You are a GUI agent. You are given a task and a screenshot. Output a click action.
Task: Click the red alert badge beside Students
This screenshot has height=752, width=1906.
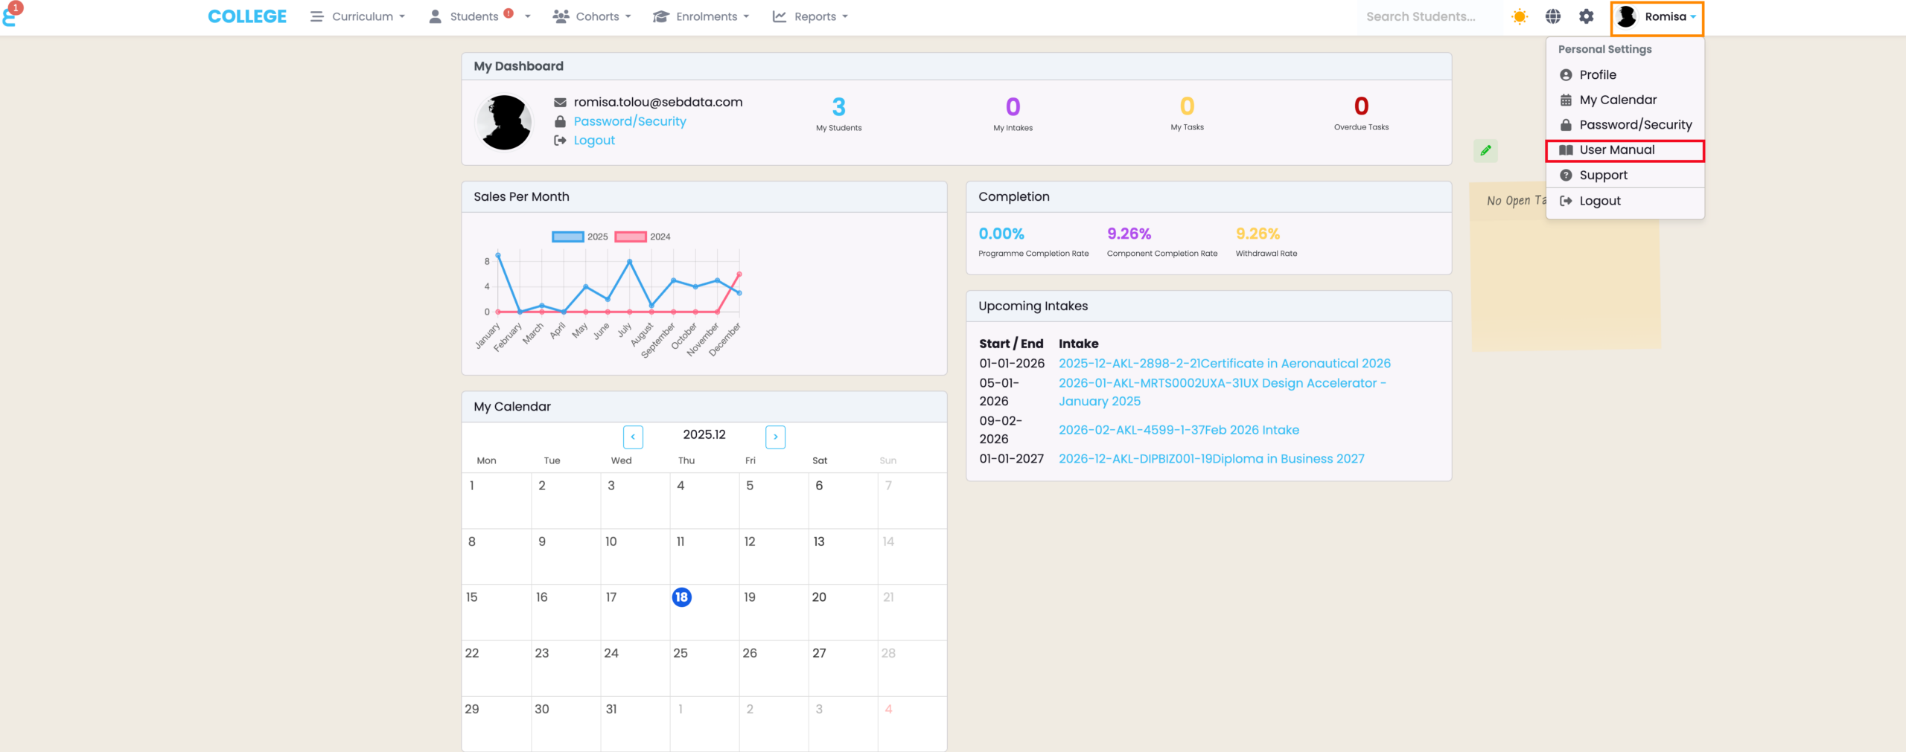pyautogui.click(x=509, y=13)
